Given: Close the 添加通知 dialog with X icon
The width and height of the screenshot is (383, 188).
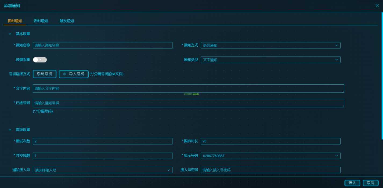Looking at the screenshot, I should [x=377, y=6].
